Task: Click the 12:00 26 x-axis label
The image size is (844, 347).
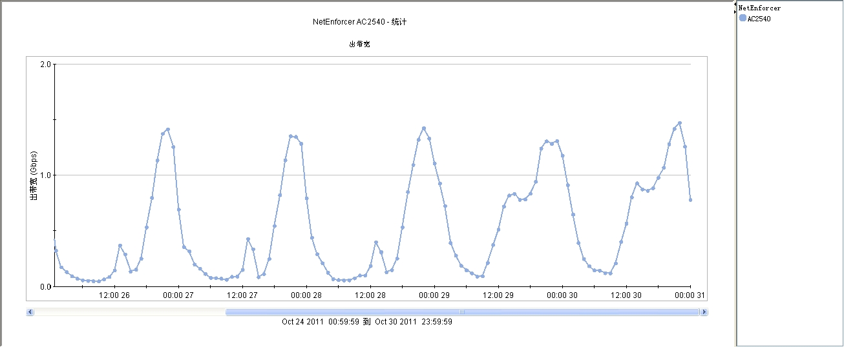Action: [114, 295]
